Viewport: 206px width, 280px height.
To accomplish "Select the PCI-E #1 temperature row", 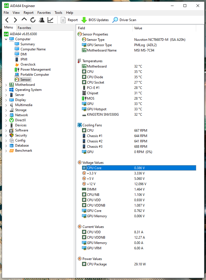I will click(x=139, y=88).
